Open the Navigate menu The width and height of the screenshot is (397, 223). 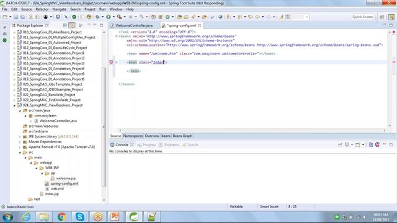tap(60, 9)
